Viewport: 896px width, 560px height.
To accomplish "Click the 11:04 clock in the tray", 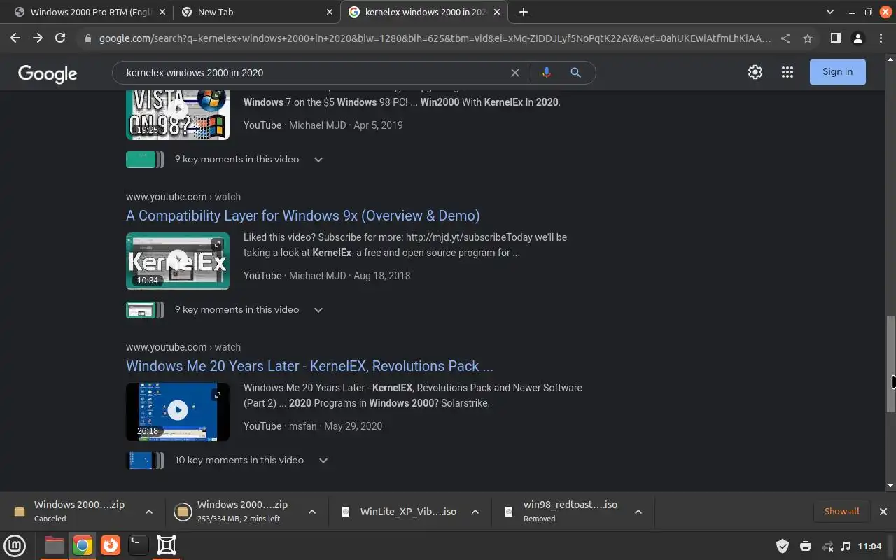I will point(869,546).
